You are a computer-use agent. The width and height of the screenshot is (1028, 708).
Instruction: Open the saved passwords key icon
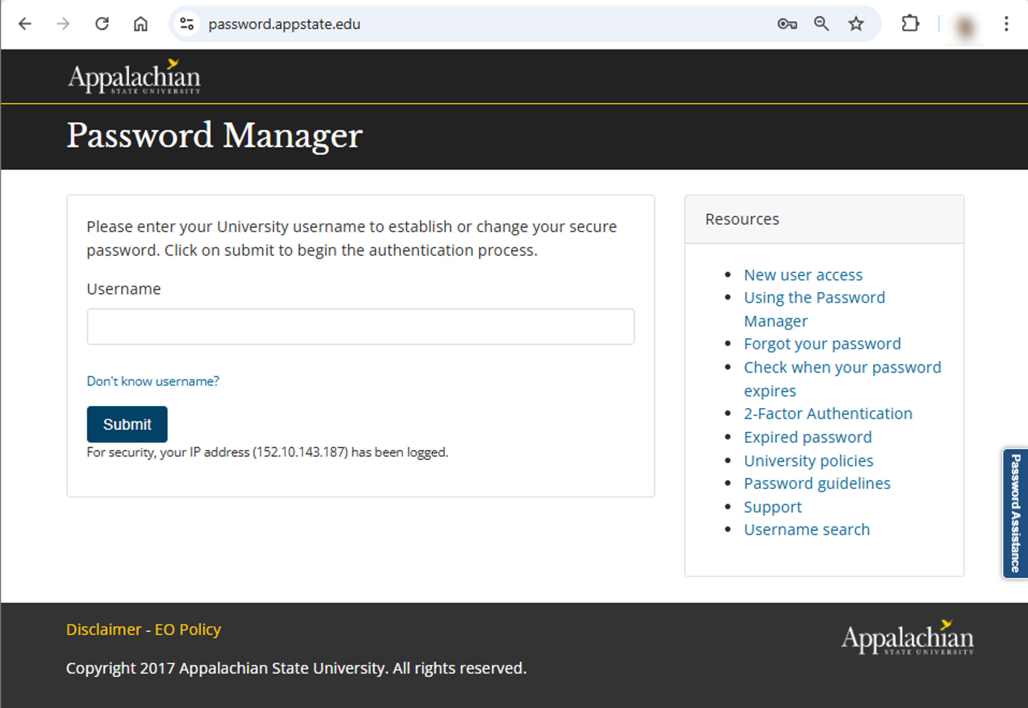tap(787, 23)
